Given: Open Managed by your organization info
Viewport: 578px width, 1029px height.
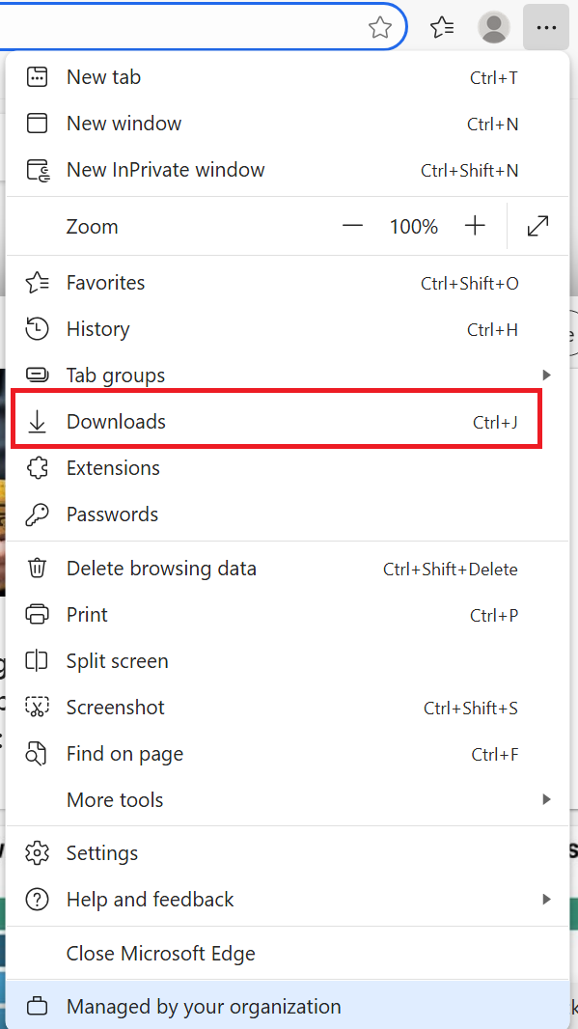Looking at the screenshot, I should [288, 1006].
